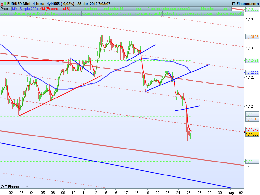Click date 15 on time axis
The height and width of the screenshot is (195, 260).
point(105,193)
